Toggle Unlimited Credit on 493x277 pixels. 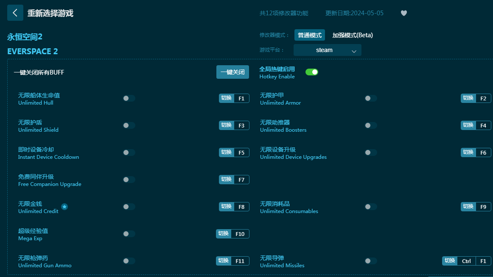tap(129, 207)
